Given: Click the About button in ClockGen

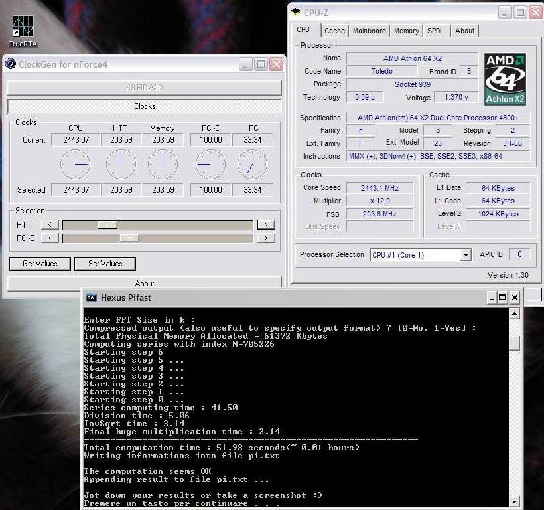Looking at the screenshot, I should tap(145, 283).
